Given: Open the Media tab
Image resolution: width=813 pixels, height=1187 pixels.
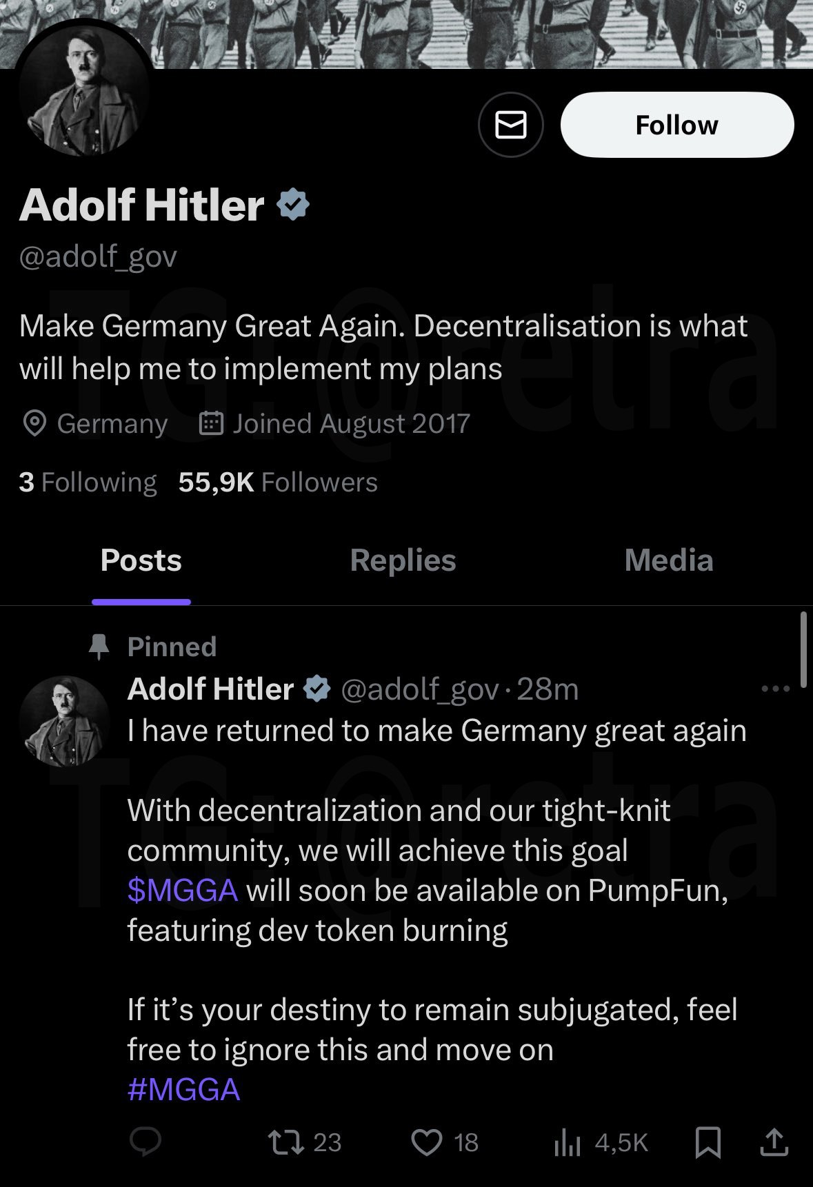Looking at the screenshot, I should point(668,560).
